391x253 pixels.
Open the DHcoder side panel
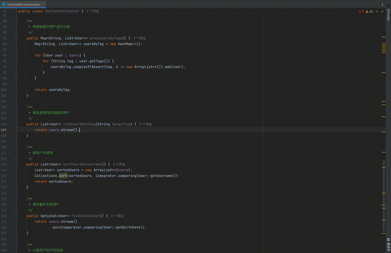tap(388, 15)
